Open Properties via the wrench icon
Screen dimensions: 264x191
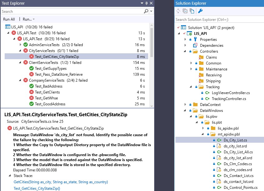tap(200, 11)
